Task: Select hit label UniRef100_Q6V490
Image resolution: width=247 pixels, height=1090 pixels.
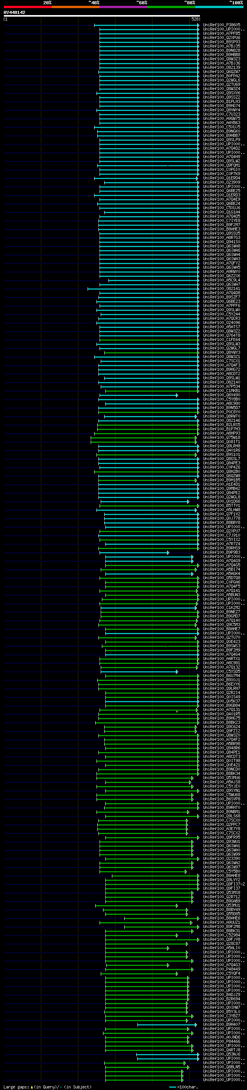Action: pyautogui.click(x=222, y=395)
